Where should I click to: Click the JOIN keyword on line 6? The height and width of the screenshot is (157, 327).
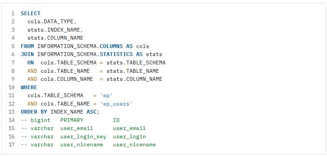27,54
